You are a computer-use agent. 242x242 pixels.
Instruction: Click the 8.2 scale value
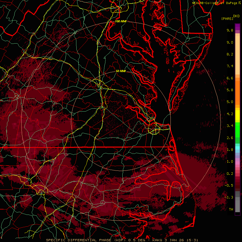click(230, 54)
